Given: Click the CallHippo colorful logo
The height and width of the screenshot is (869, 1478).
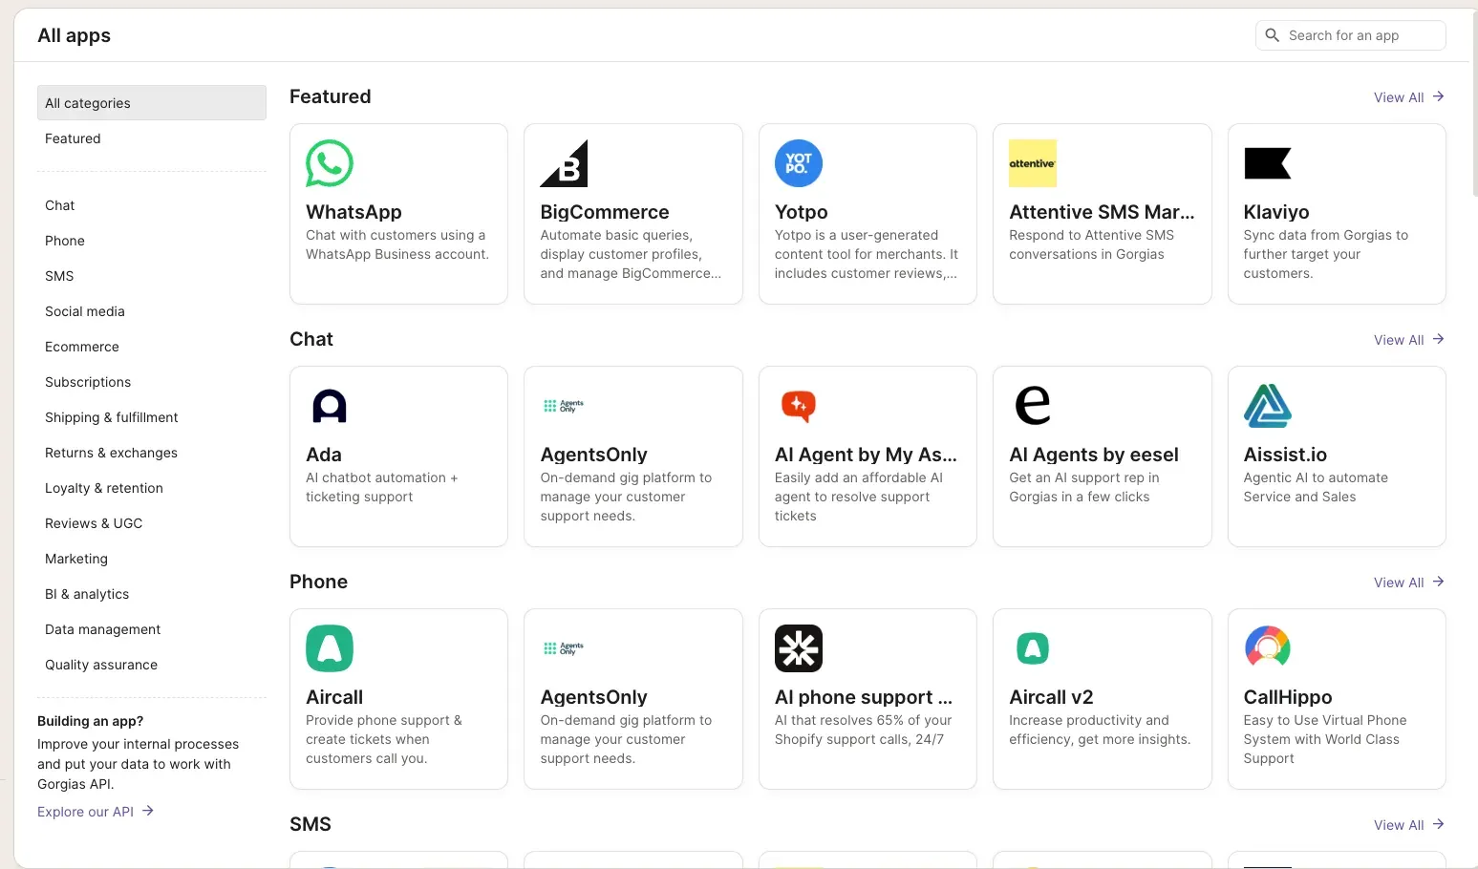Looking at the screenshot, I should [x=1268, y=648].
